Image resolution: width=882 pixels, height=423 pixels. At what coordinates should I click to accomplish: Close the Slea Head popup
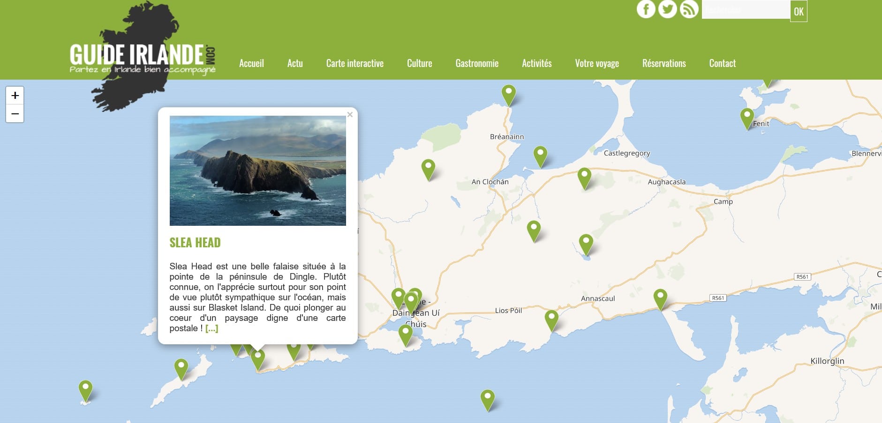point(350,115)
